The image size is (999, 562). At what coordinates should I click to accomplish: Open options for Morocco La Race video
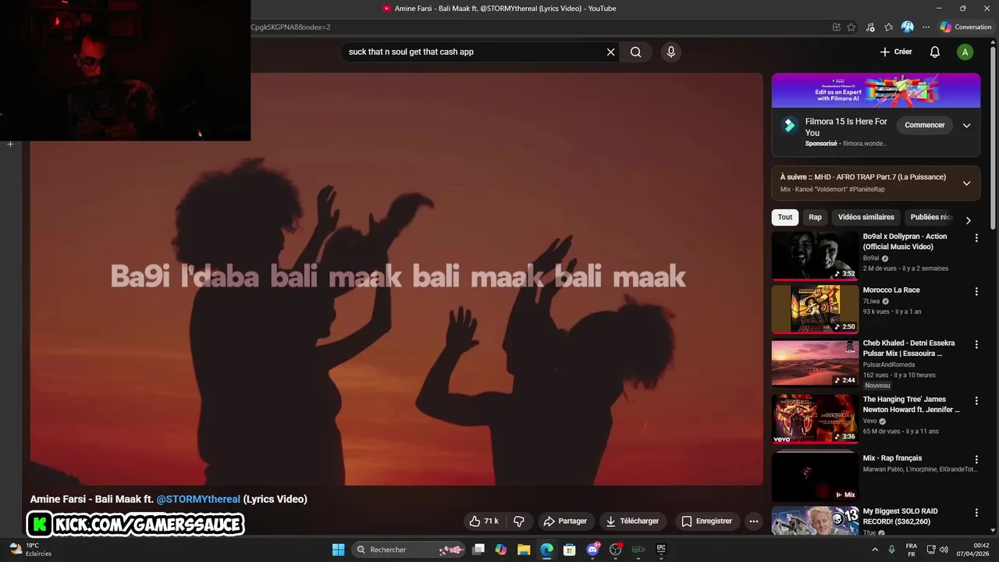[976, 291]
